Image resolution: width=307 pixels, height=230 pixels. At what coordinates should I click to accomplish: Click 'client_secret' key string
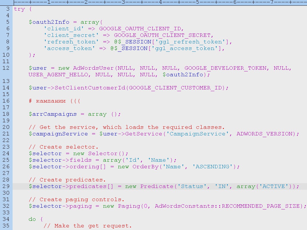point(71,35)
